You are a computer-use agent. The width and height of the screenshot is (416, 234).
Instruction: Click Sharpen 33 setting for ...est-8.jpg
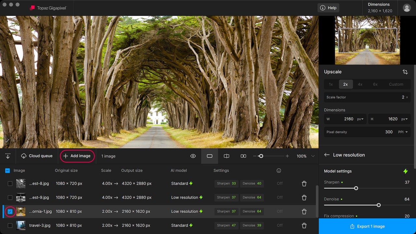tap(227, 184)
